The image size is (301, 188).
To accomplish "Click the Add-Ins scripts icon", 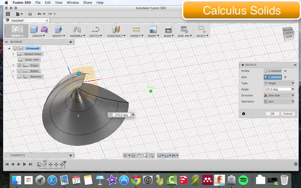I will click(184, 30).
